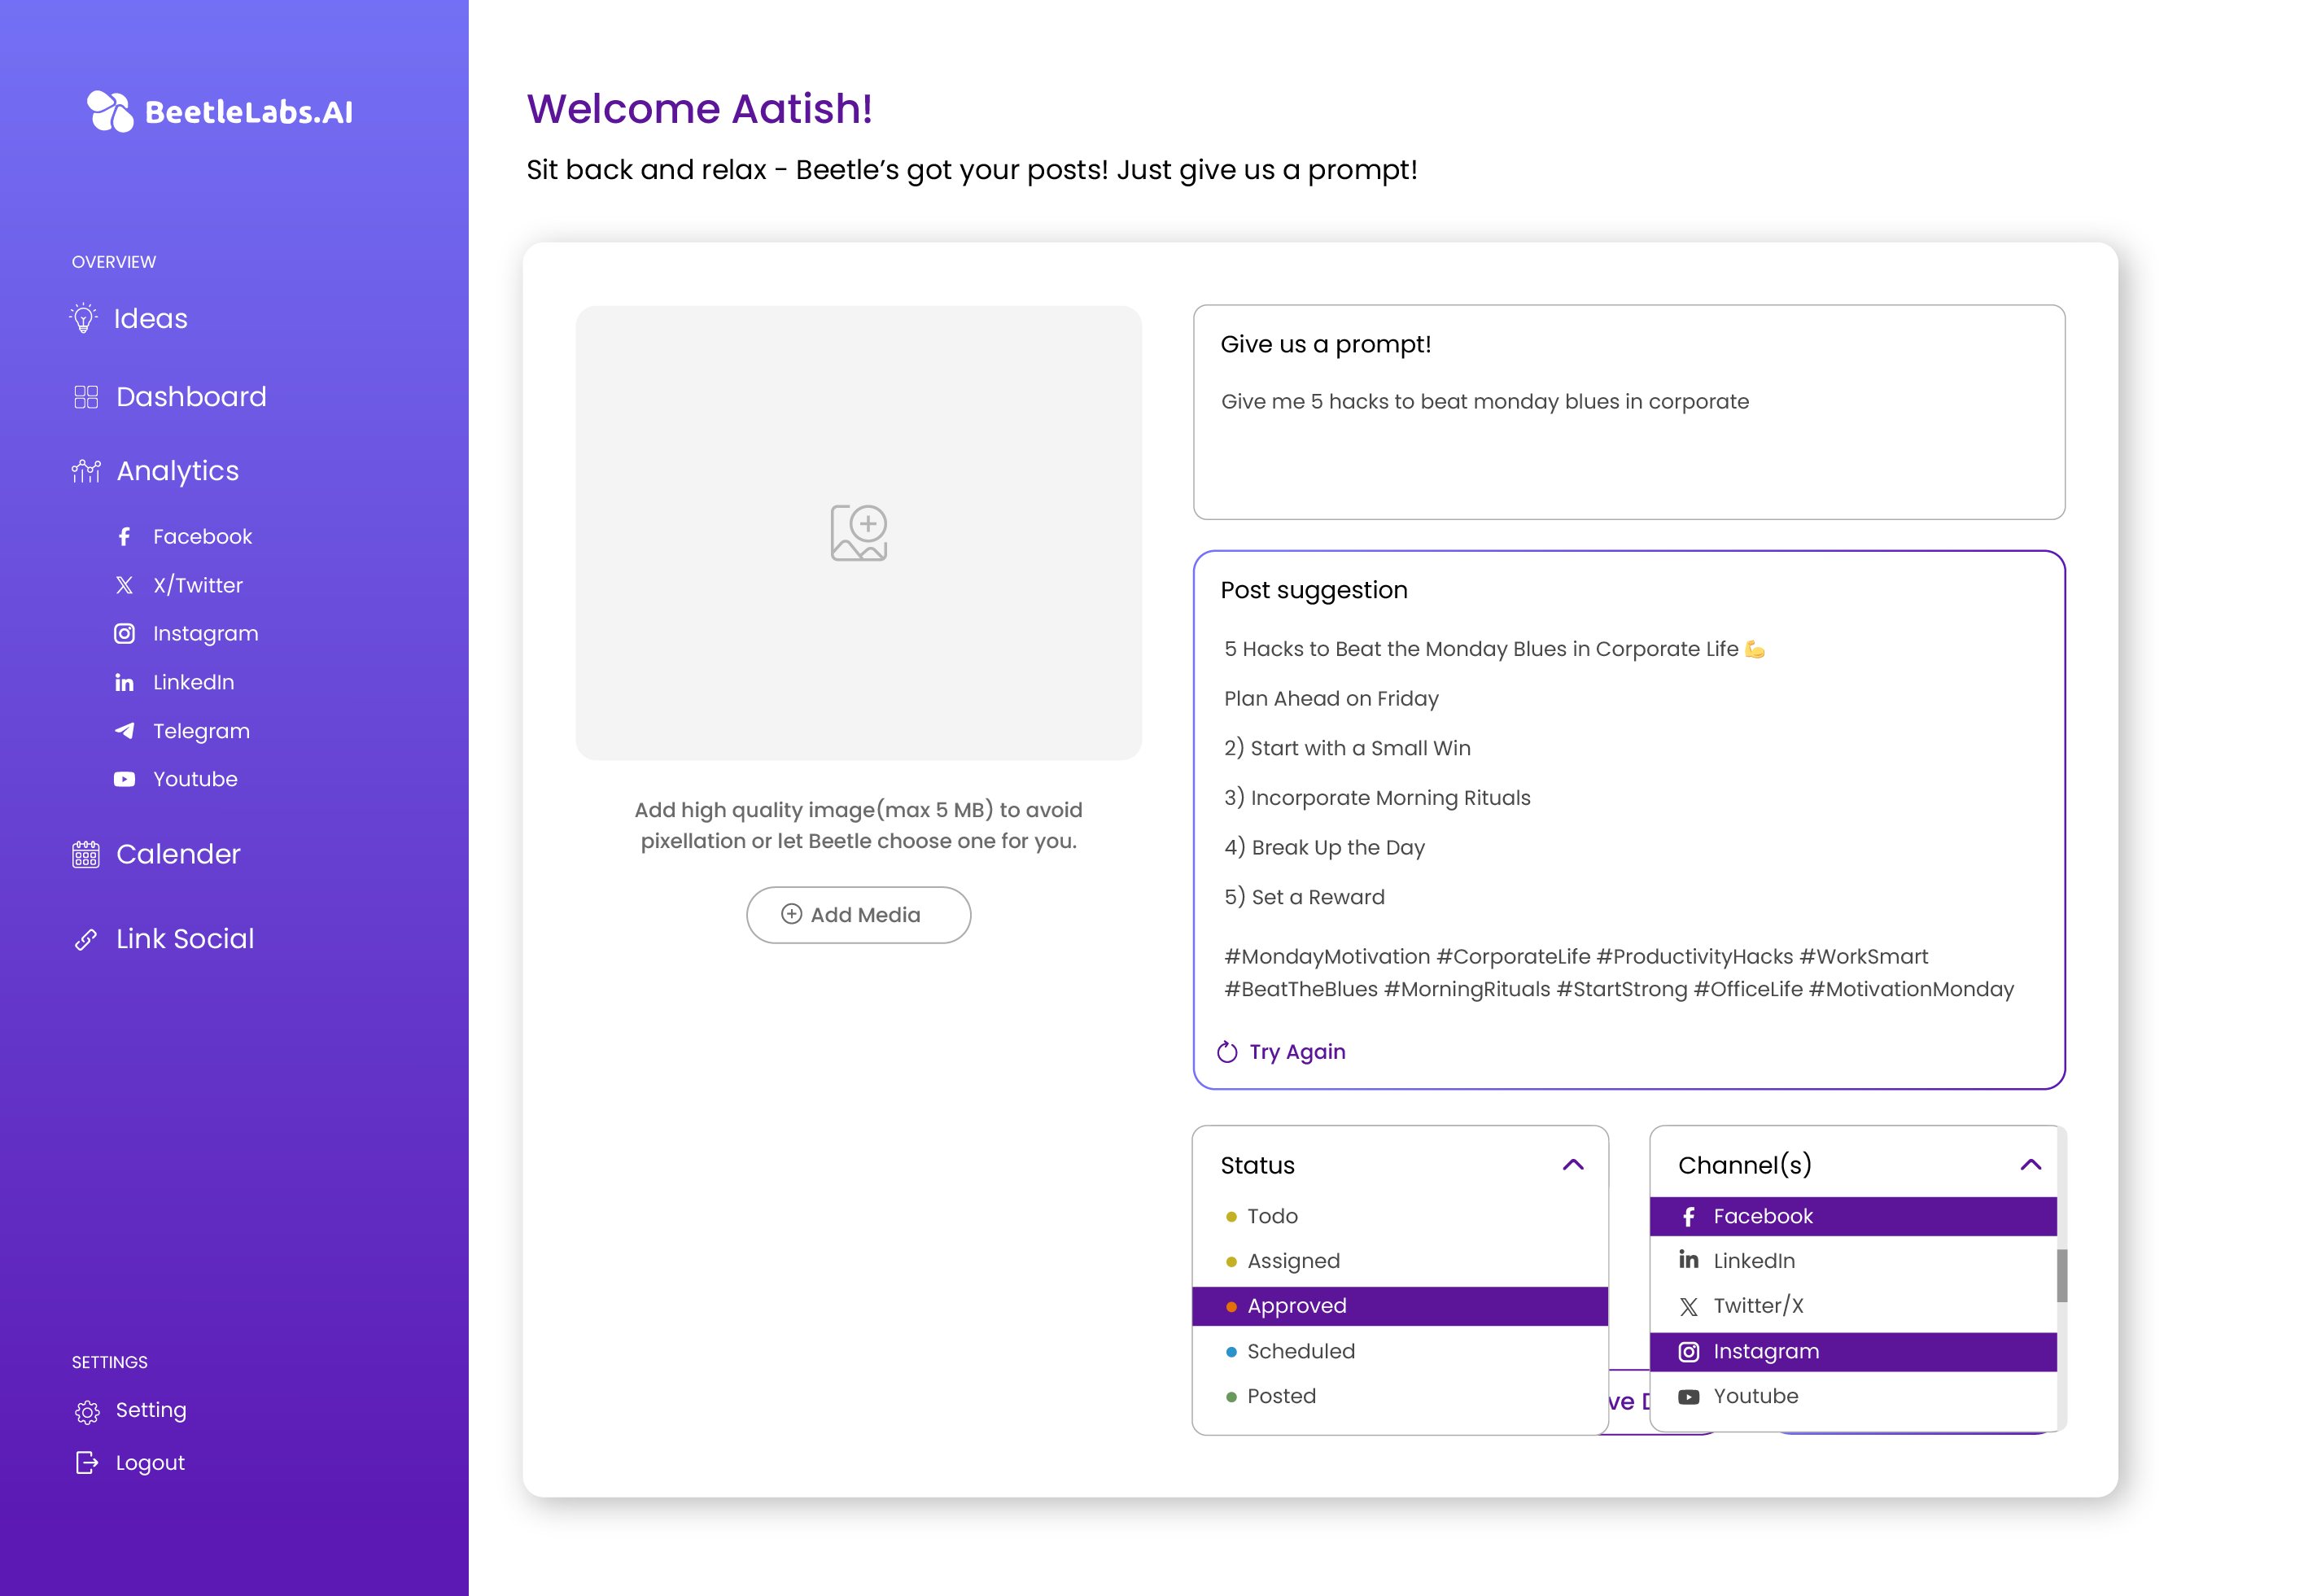Viewport: 2317px width, 1596px height.
Task: Select the Scheduled status option
Action: click(x=1300, y=1351)
